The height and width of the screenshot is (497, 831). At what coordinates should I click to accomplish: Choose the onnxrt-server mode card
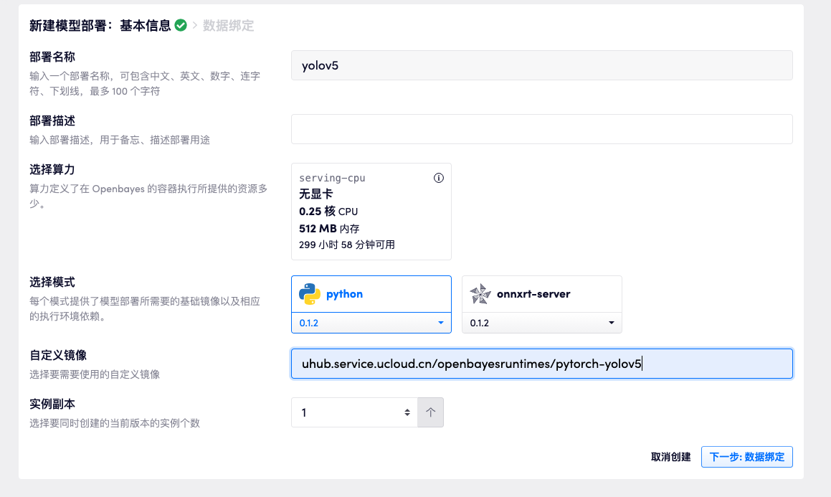pos(541,294)
